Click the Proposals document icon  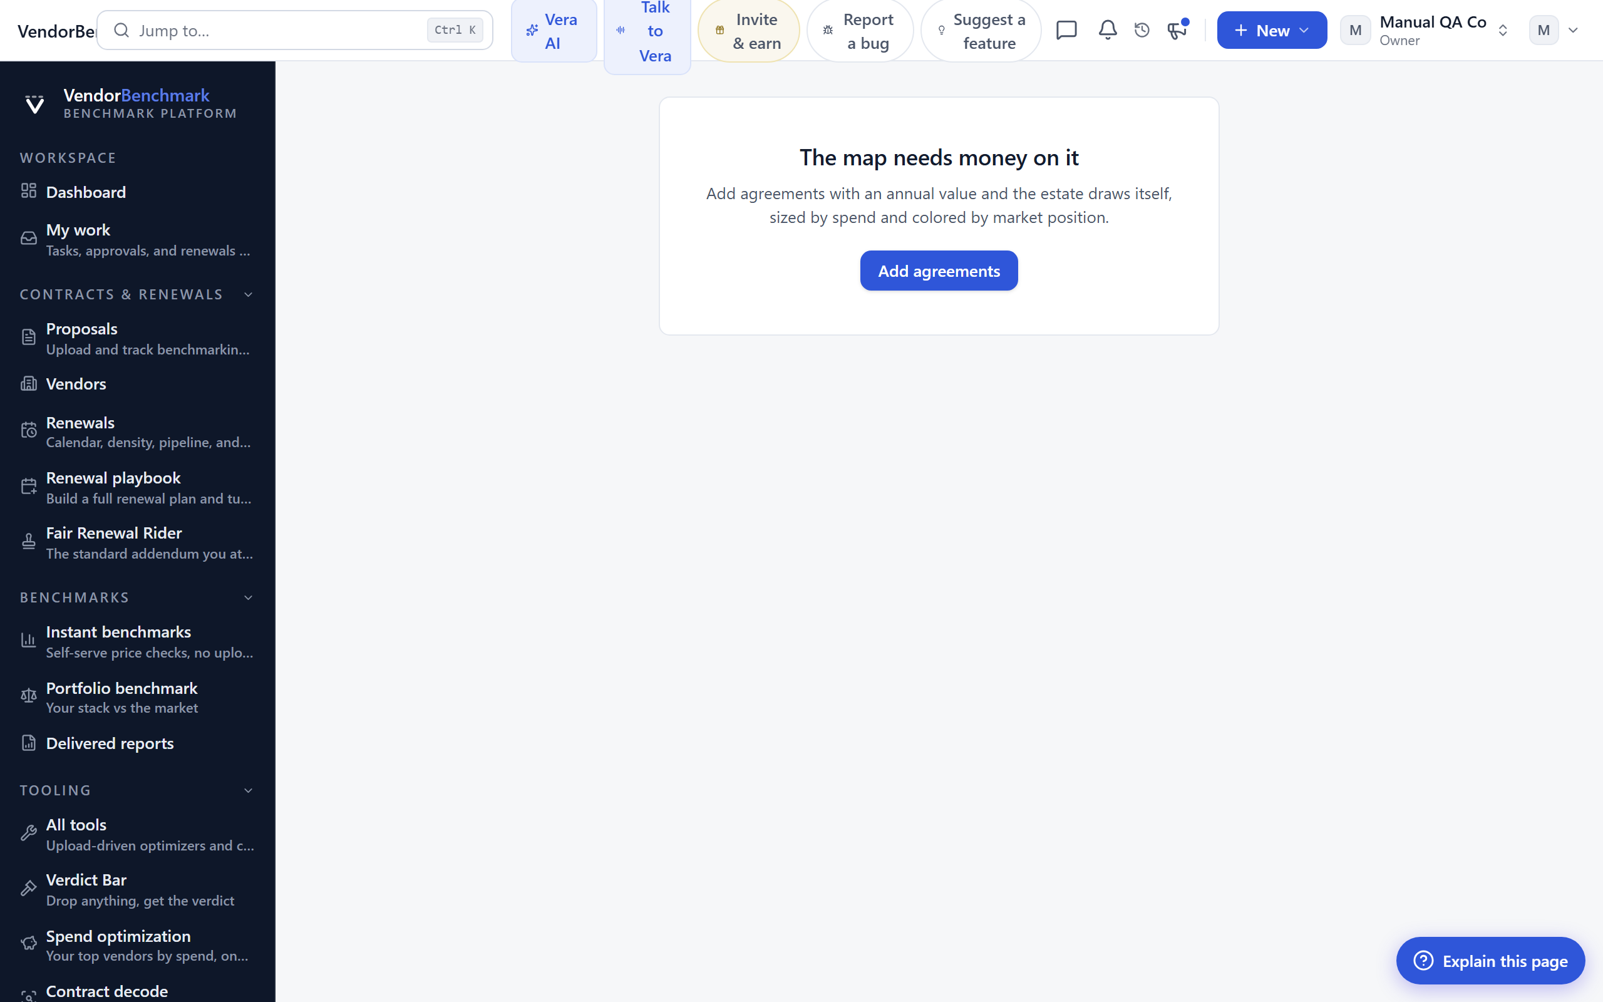[x=28, y=338]
